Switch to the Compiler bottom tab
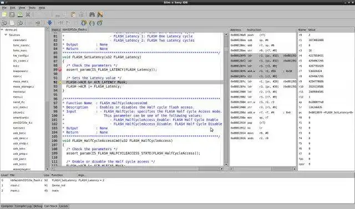Image resolution: width=355 pixels, height=209 pixels. (x=7, y=206)
